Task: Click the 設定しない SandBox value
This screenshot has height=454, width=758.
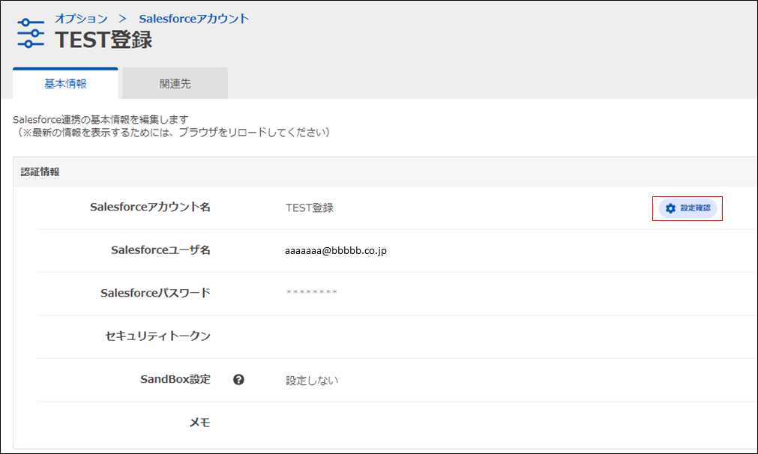Action: [312, 381]
